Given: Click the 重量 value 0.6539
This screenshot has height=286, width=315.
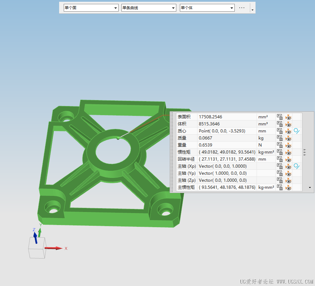Looking at the screenshot, I should pyautogui.click(x=205, y=145).
